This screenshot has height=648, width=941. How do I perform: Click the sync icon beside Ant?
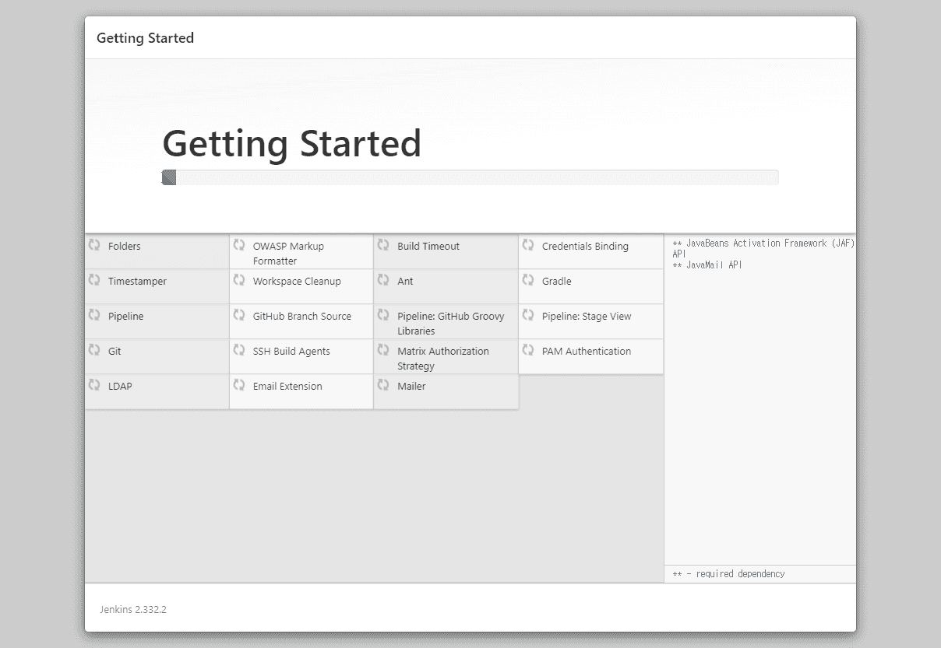pyautogui.click(x=383, y=280)
